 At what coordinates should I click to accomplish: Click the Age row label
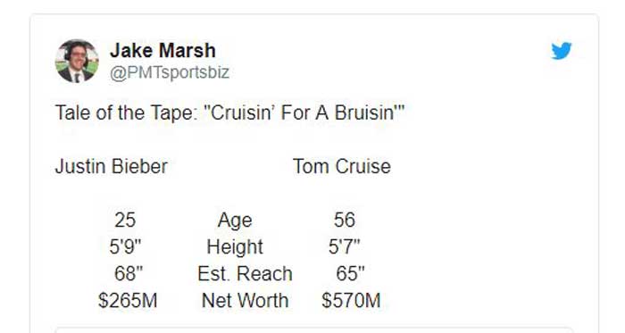pyautogui.click(x=235, y=221)
